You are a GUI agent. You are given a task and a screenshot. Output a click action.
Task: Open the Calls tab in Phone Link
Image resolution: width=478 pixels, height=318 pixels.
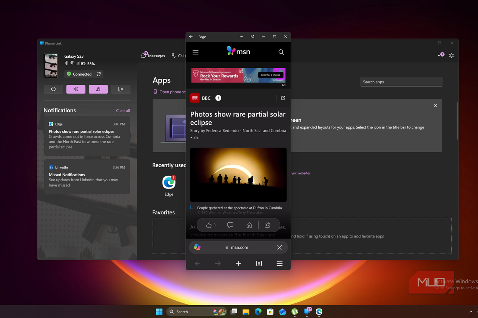point(179,55)
